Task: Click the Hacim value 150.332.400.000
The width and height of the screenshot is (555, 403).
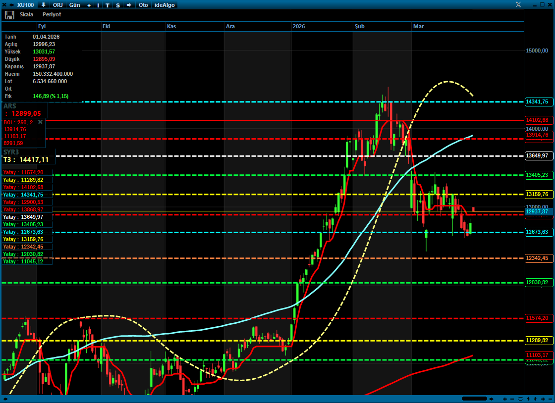Action: 53,74
